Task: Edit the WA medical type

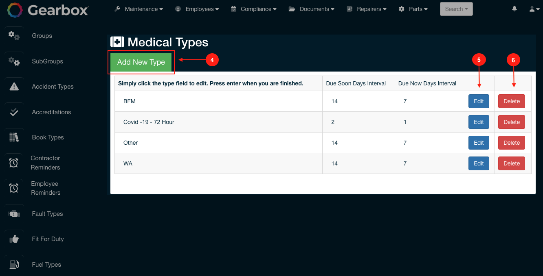Action: click(x=479, y=163)
